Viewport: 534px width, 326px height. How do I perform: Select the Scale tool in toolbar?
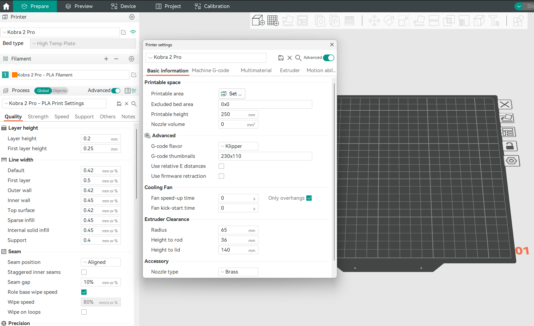[404, 21]
